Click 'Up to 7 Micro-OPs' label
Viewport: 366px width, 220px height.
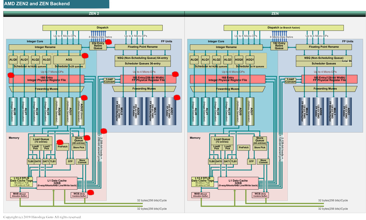tap(52, 72)
